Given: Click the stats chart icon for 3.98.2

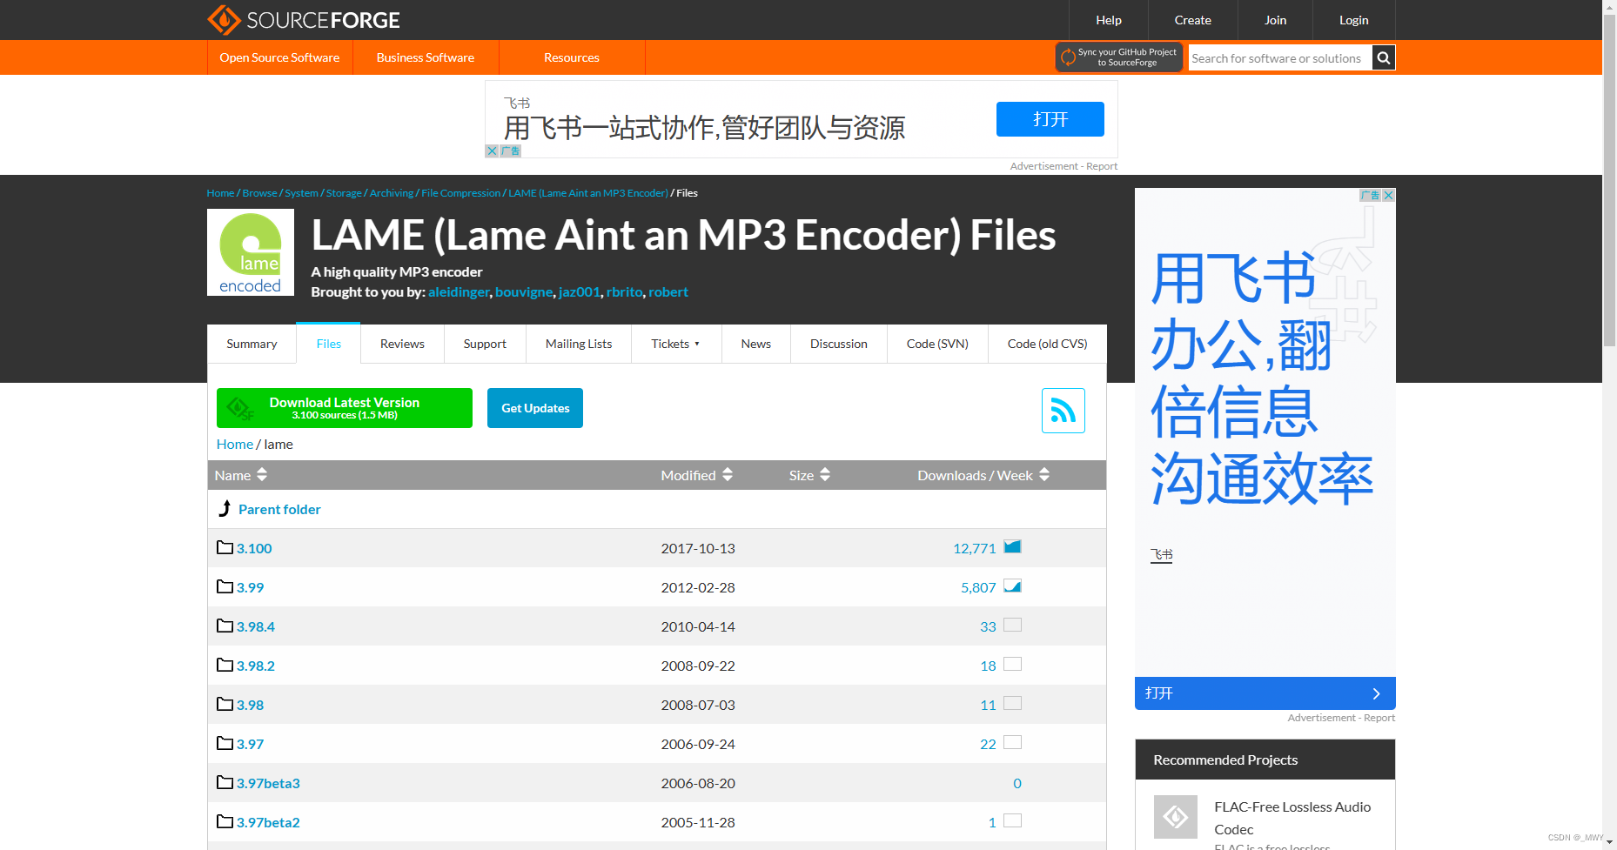Looking at the screenshot, I should [1012, 665].
